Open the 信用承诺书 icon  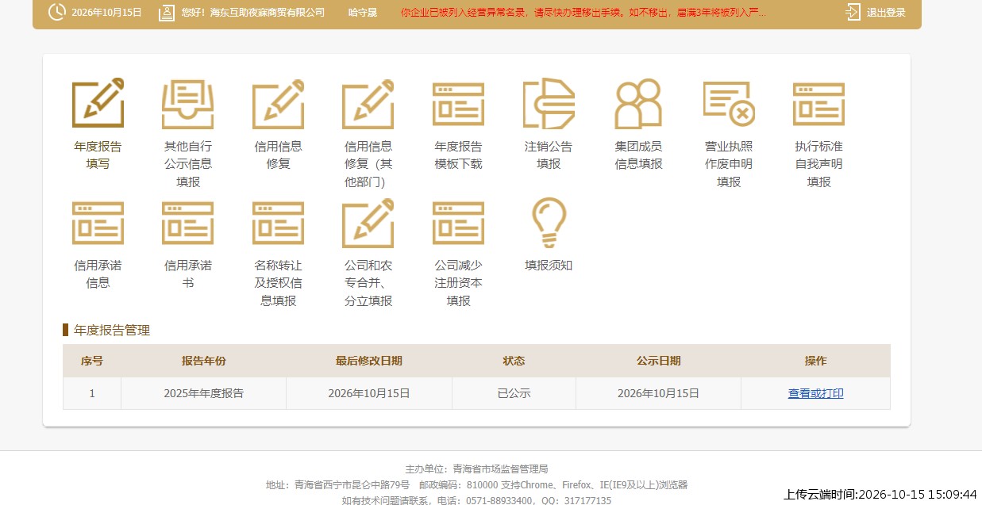point(188,223)
